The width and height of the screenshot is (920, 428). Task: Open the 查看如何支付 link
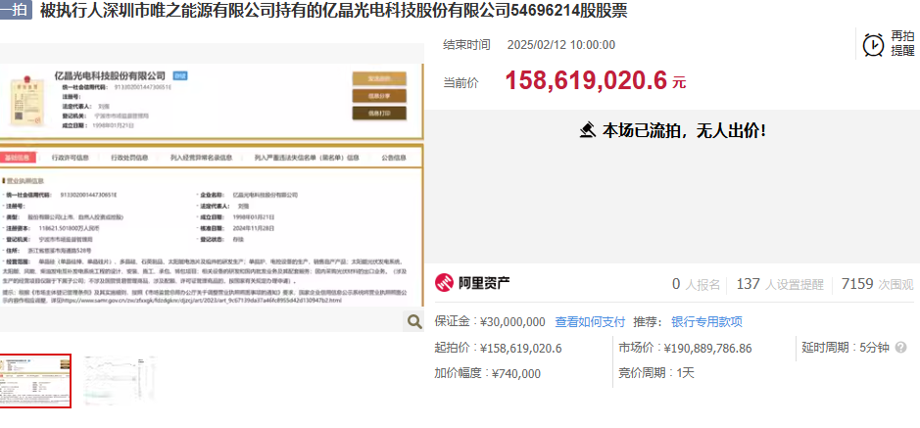click(x=590, y=321)
